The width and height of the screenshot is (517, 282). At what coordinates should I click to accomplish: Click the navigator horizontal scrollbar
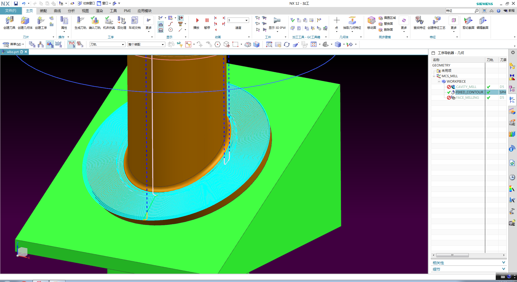pos(452,255)
